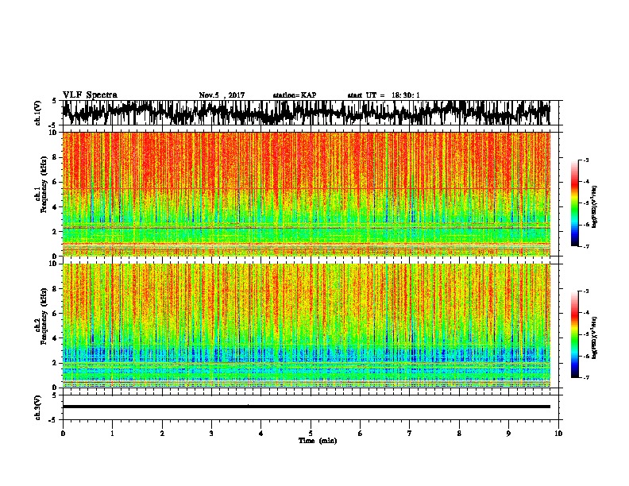Click the ch.1 waveform voltage trace panel

tap(311, 113)
